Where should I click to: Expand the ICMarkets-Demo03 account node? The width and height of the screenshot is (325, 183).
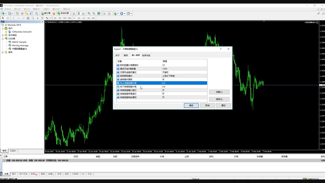pos(6,32)
